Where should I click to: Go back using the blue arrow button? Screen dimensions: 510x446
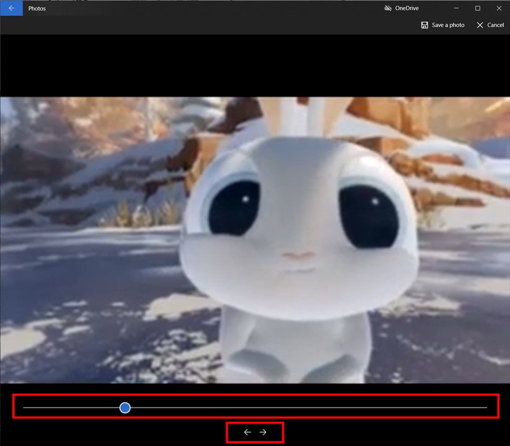click(11, 8)
